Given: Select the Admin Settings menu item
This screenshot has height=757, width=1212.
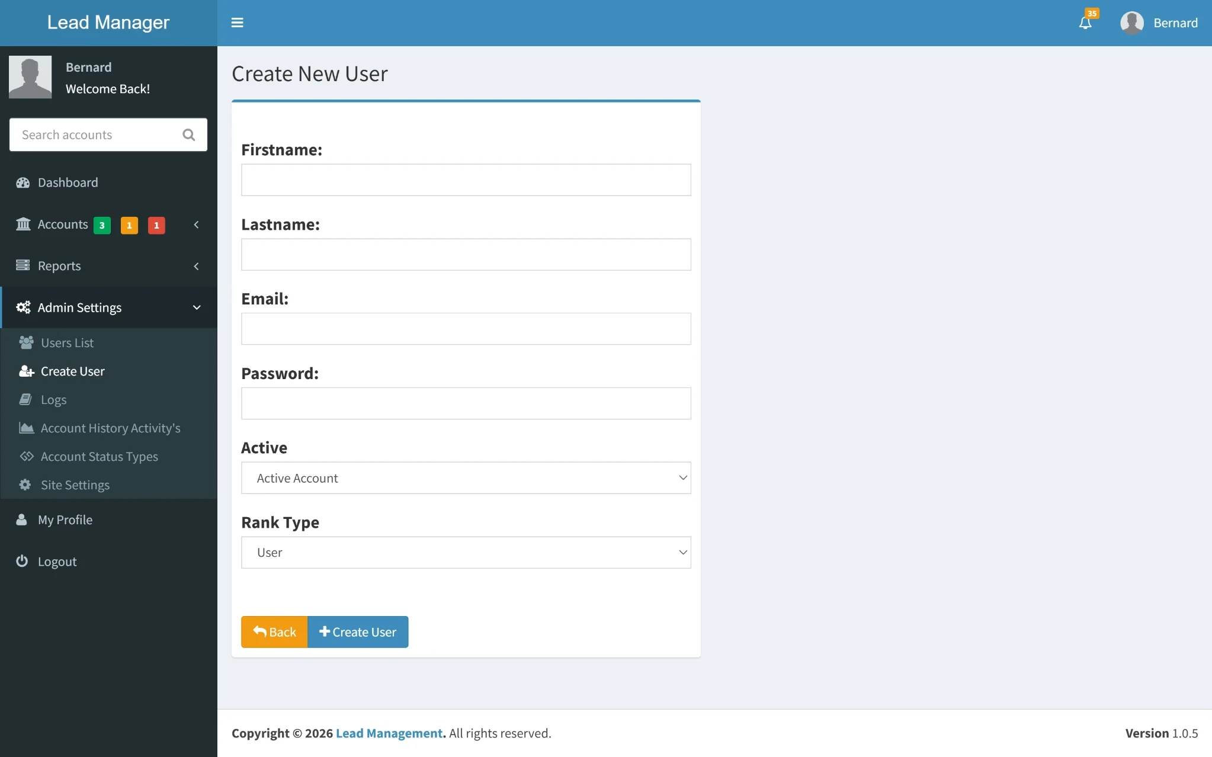Looking at the screenshot, I should [x=108, y=307].
